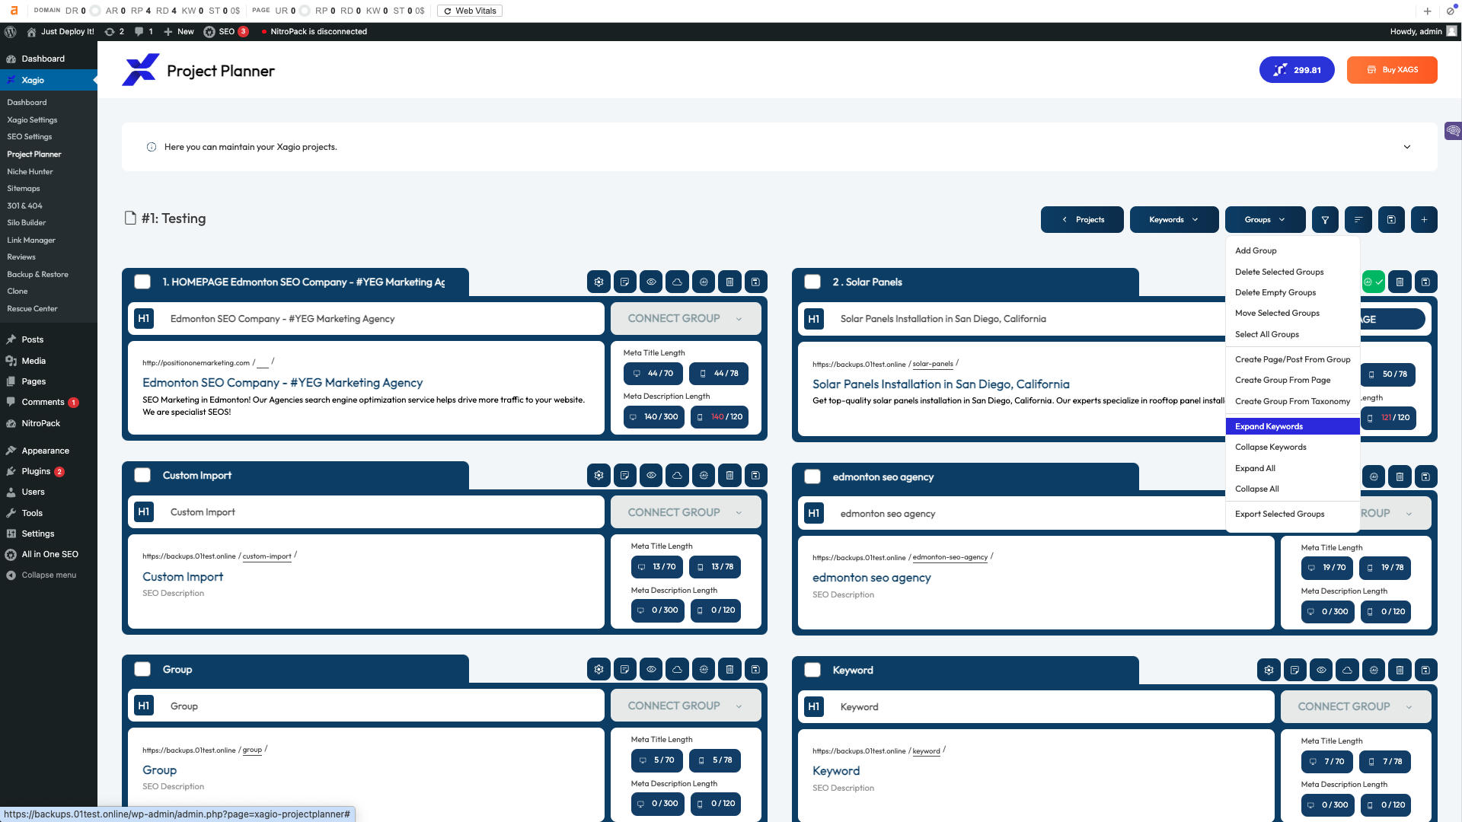The width and height of the screenshot is (1462, 822).
Task: Open CONNECT GROUP dropdown for Custom Import
Action: [x=685, y=512]
